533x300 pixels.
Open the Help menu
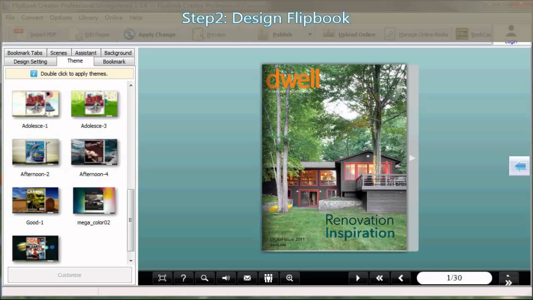click(136, 17)
